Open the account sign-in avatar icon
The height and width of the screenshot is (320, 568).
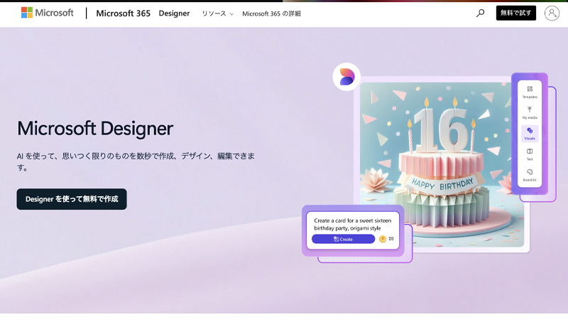coord(552,14)
